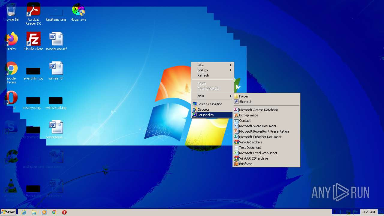The width and height of the screenshot is (384, 216).
Task: Select the winfair.rtf document icon
Action: click(x=56, y=71)
